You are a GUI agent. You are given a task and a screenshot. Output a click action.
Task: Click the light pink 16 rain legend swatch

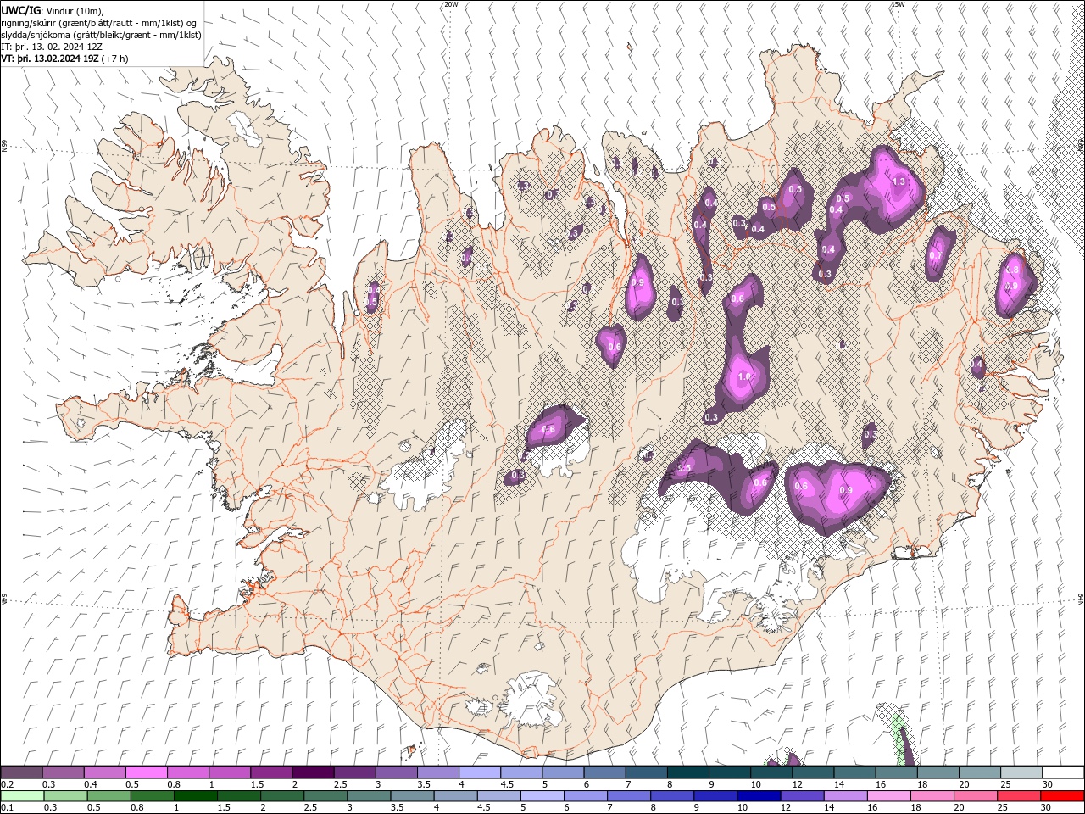coord(889,795)
